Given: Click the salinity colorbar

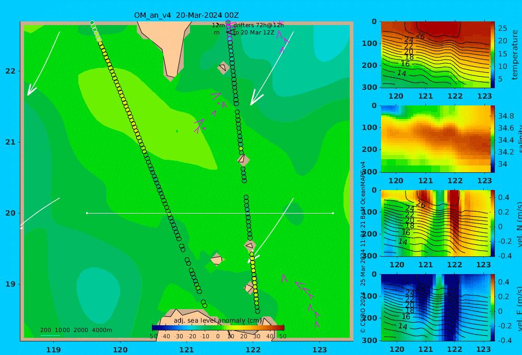Looking at the screenshot, I should point(493,139).
